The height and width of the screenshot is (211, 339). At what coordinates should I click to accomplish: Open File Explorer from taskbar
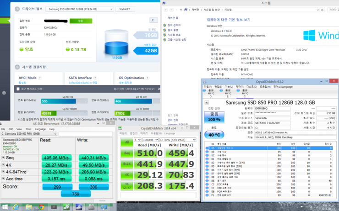click(28, 207)
